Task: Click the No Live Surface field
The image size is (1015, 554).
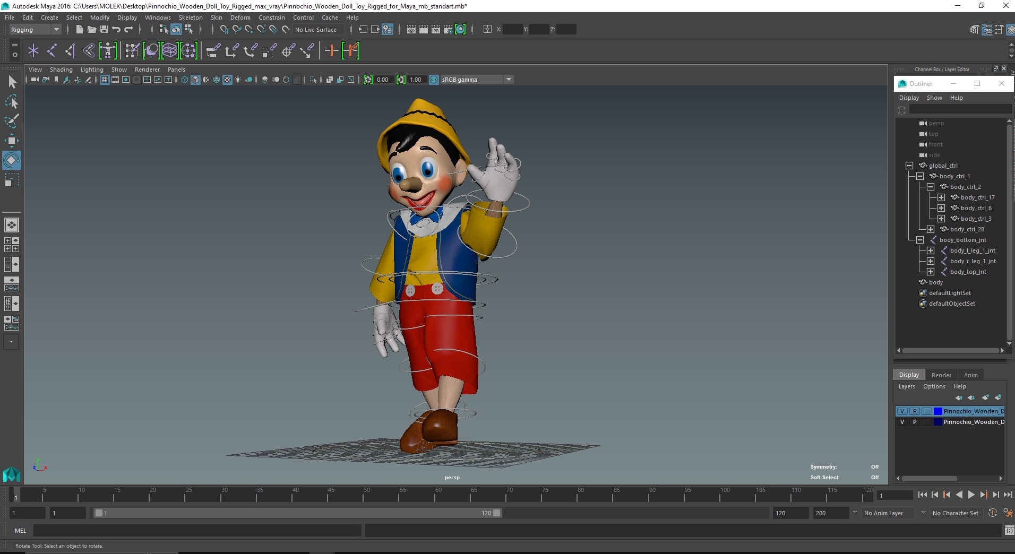Action: 318,30
